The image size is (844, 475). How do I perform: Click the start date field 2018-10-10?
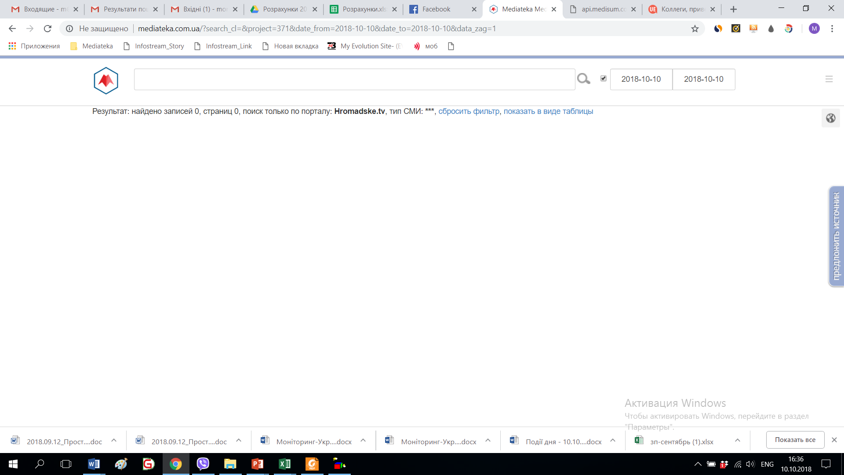(x=641, y=79)
